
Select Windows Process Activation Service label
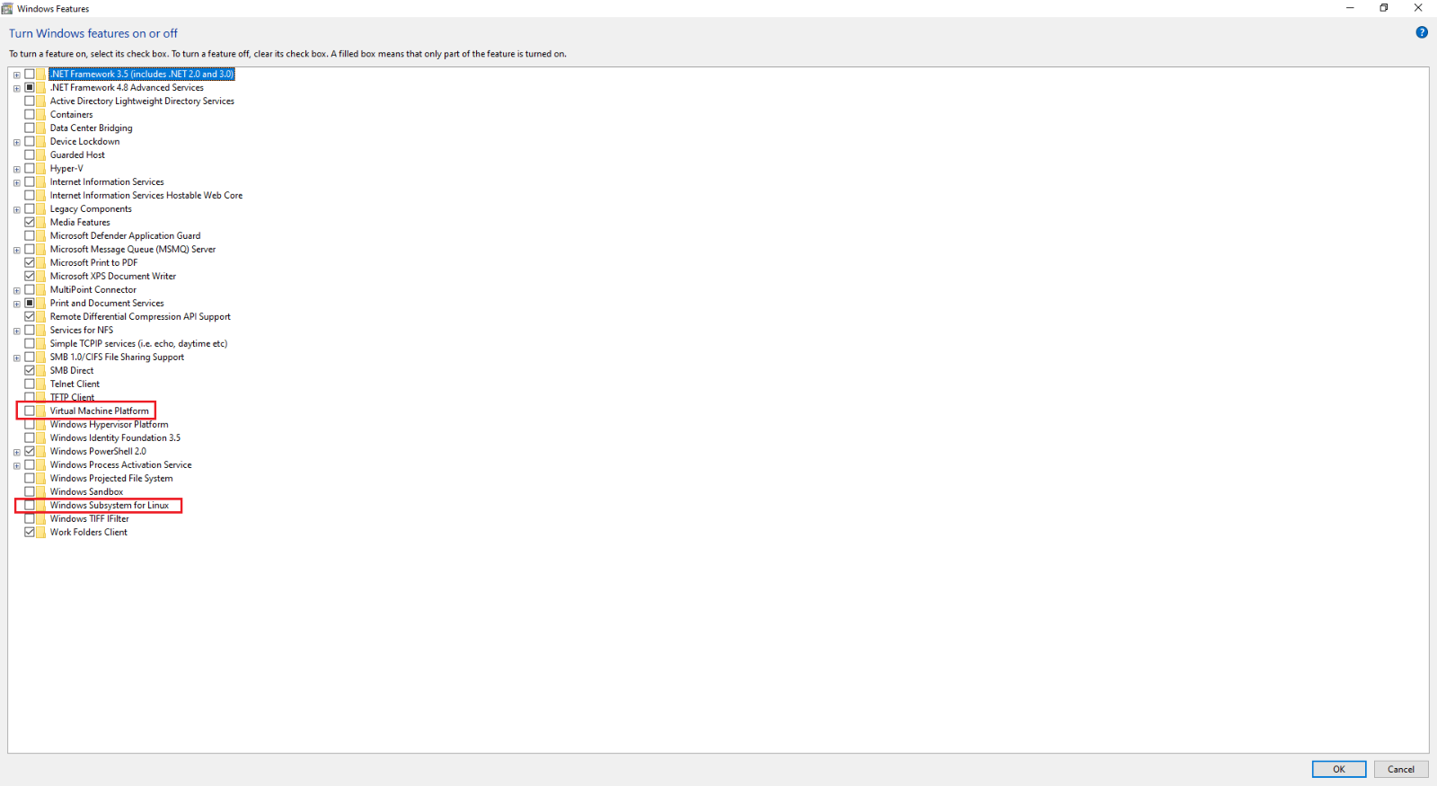coord(121,464)
